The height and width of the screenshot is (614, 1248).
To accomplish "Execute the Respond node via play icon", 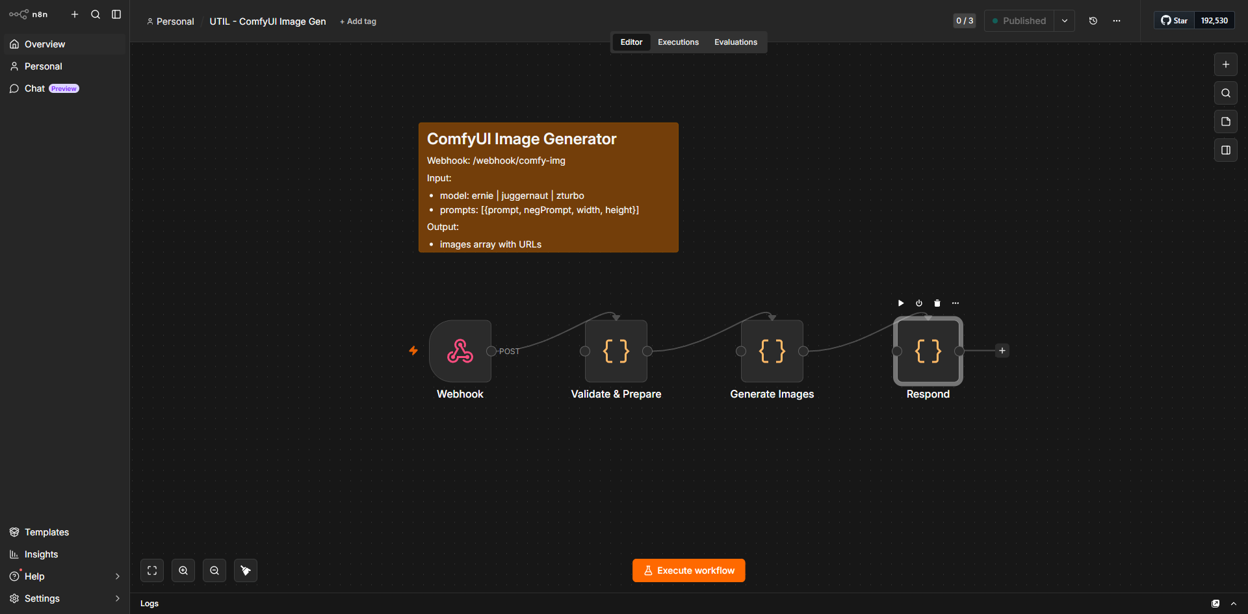I will pos(901,303).
